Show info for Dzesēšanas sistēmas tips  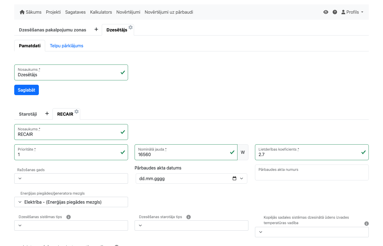coord(69,217)
